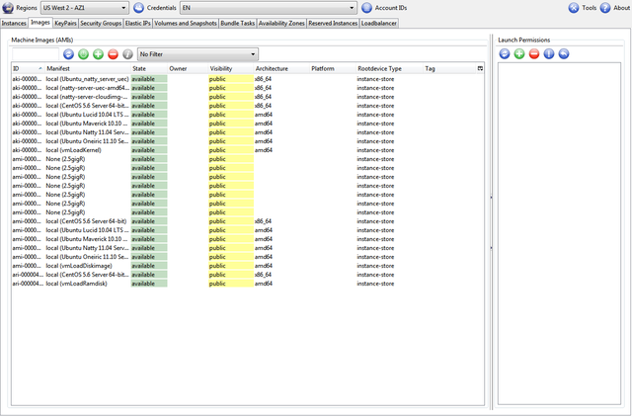Click the last blue icon under Launch Permissions
This screenshot has width=632, height=416.
563,53
